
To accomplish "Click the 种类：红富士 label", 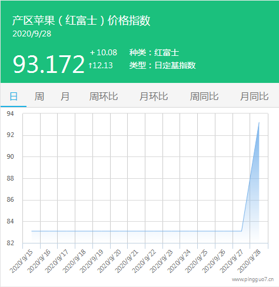I will click(154, 52).
